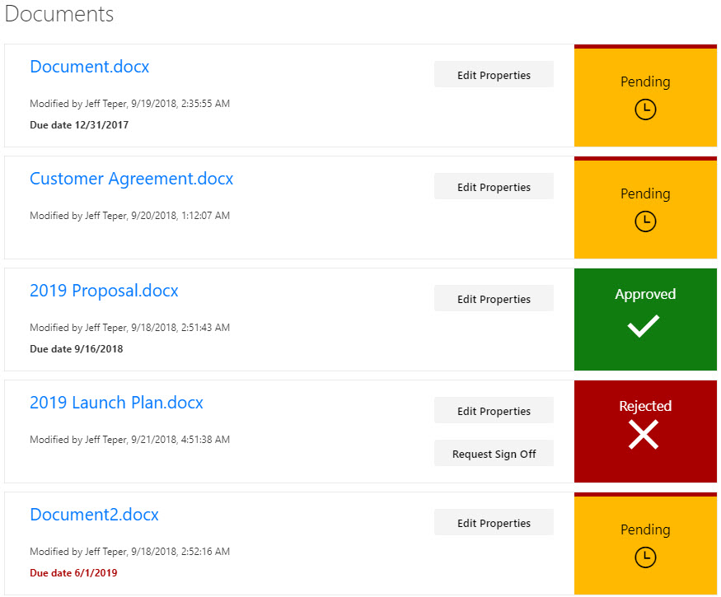Image resolution: width=721 pixels, height=597 pixels.
Task: Click the 'Due date 12/31/2017' text
Action: [79, 125]
